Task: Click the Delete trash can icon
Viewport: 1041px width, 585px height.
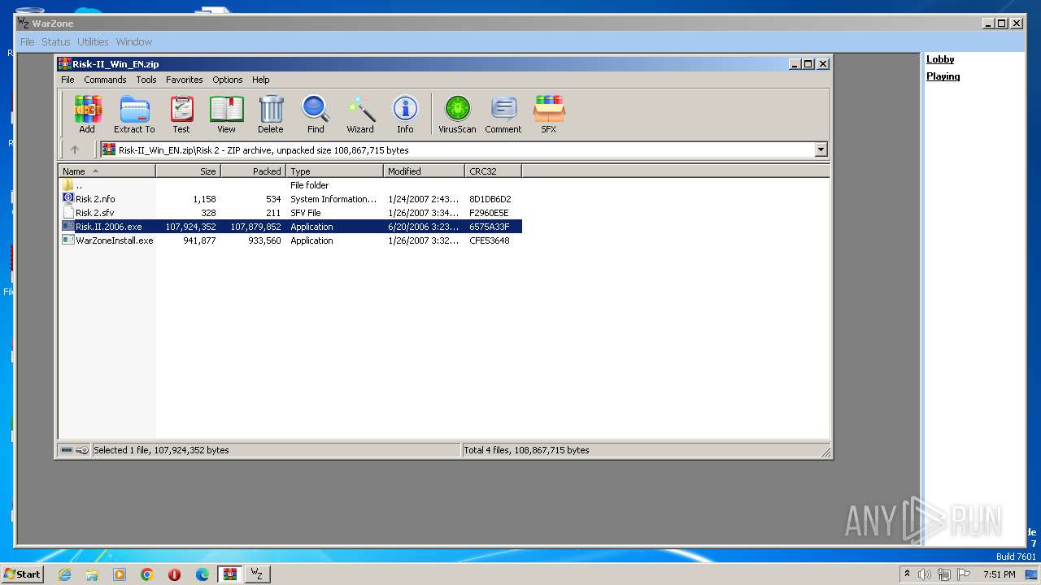Action: pos(271,114)
